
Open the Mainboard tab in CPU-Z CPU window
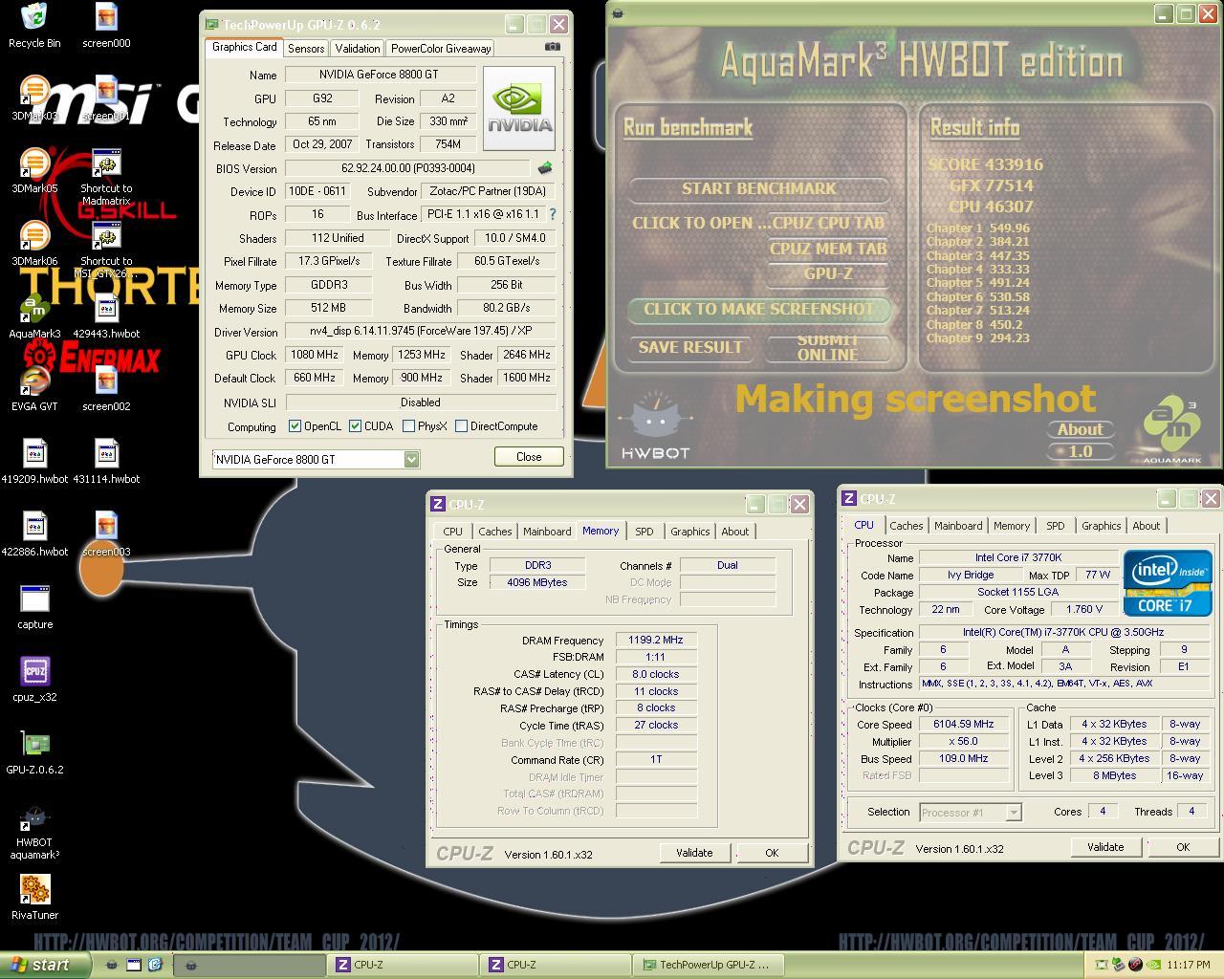pyautogui.click(x=958, y=526)
